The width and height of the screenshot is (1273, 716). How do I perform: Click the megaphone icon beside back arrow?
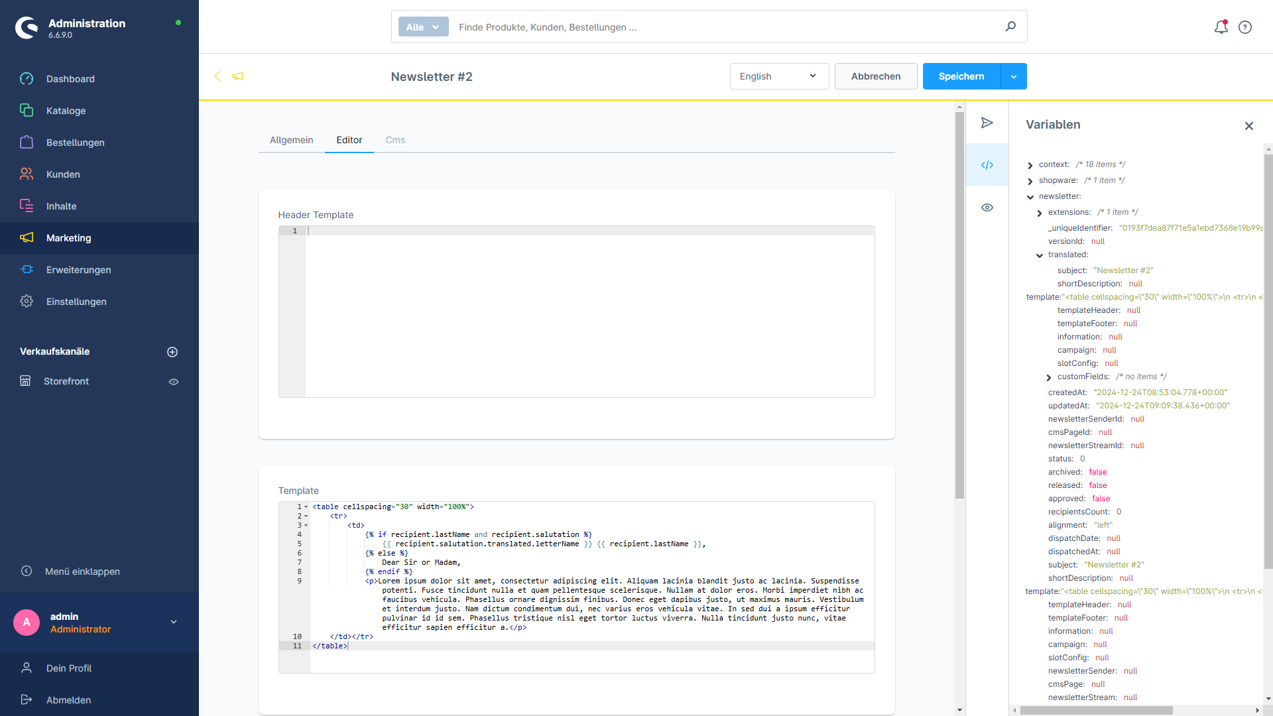point(237,76)
